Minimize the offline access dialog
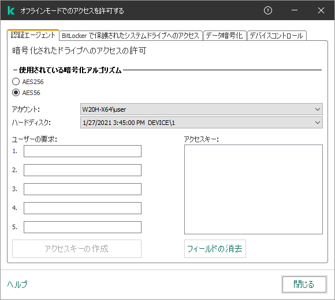335x300 pixels. (x=295, y=10)
